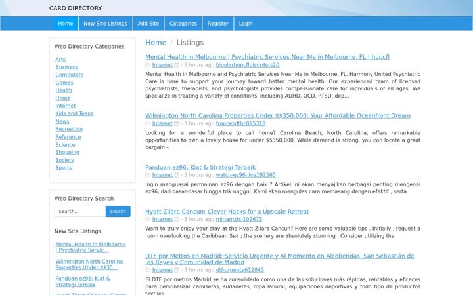473x295 pixels.
Task: Click the CARD DIRECTORY site title
Action: [76, 8]
